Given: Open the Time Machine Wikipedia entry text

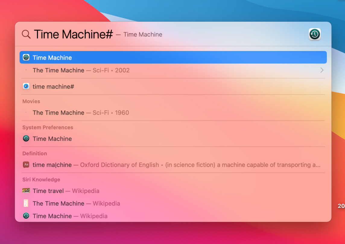Looking at the screenshot, I should coord(70,216).
